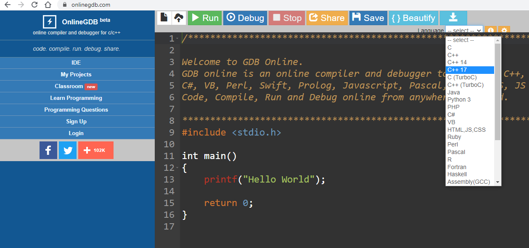This screenshot has height=248, width=529.
Task: Open the orange info icon beside Language
Action: click(490, 30)
